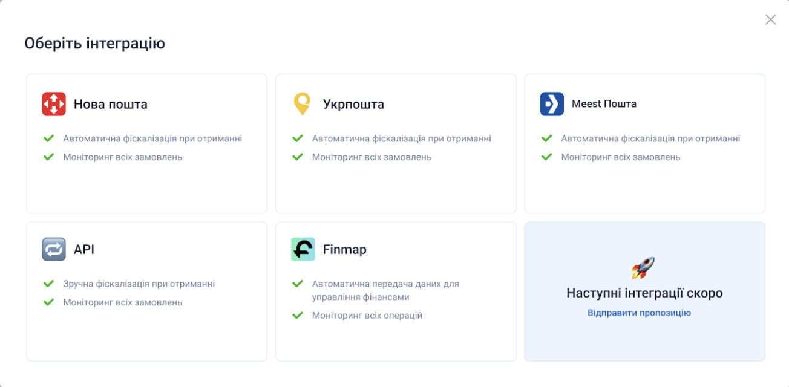The height and width of the screenshot is (387, 789).
Task: Click the API sync arrows icon
Action: click(54, 249)
